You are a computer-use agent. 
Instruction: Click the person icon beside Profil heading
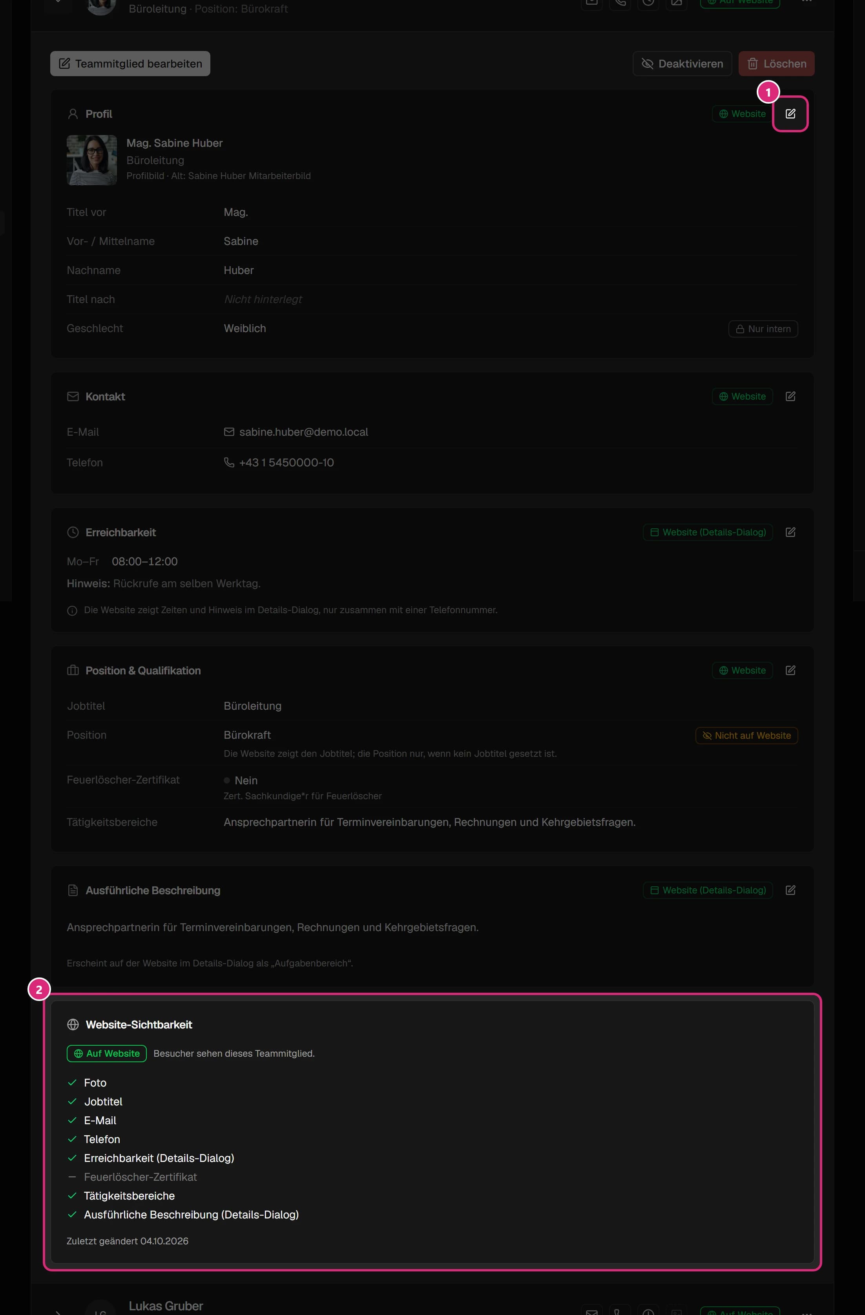[x=73, y=114]
